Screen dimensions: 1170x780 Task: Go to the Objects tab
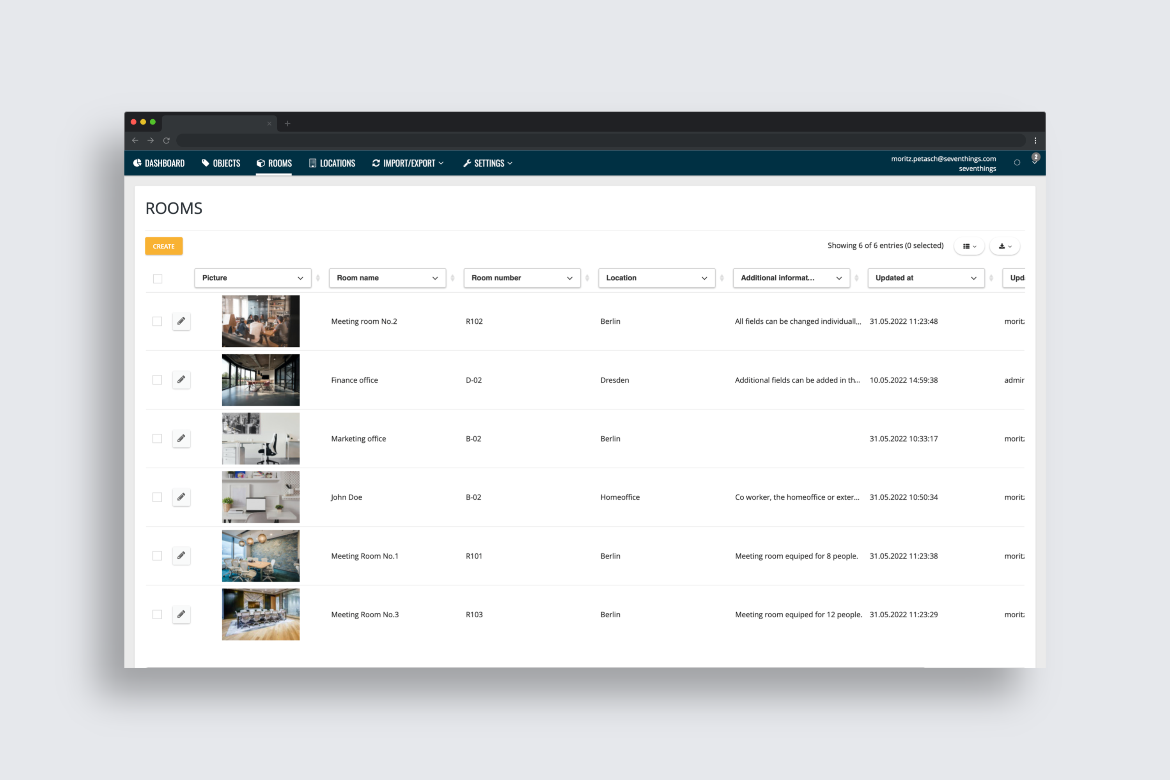pyautogui.click(x=221, y=163)
